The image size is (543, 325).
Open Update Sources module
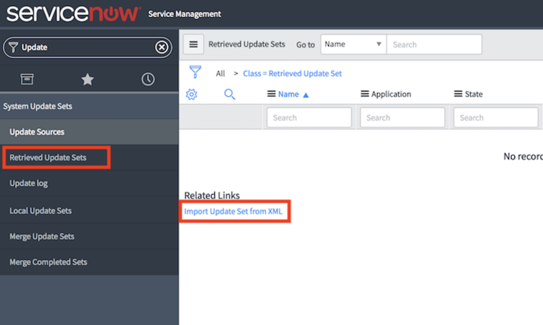[x=89, y=131]
